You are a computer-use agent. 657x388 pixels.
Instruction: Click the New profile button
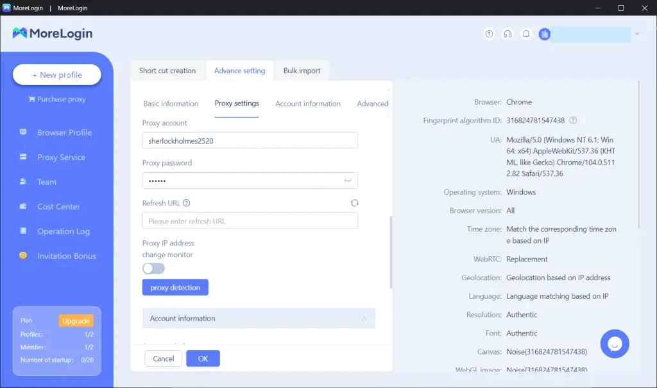(x=57, y=75)
